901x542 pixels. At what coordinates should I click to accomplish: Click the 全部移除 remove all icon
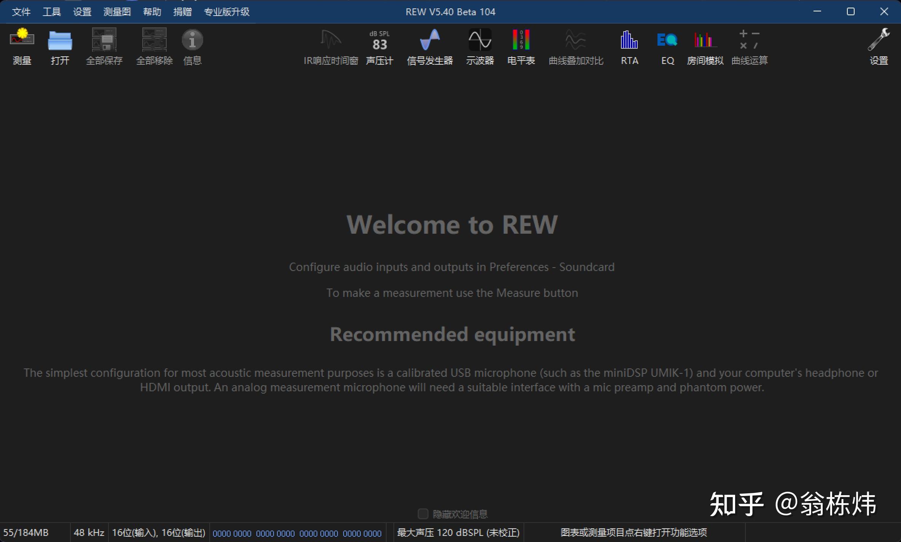[x=154, y=46]
